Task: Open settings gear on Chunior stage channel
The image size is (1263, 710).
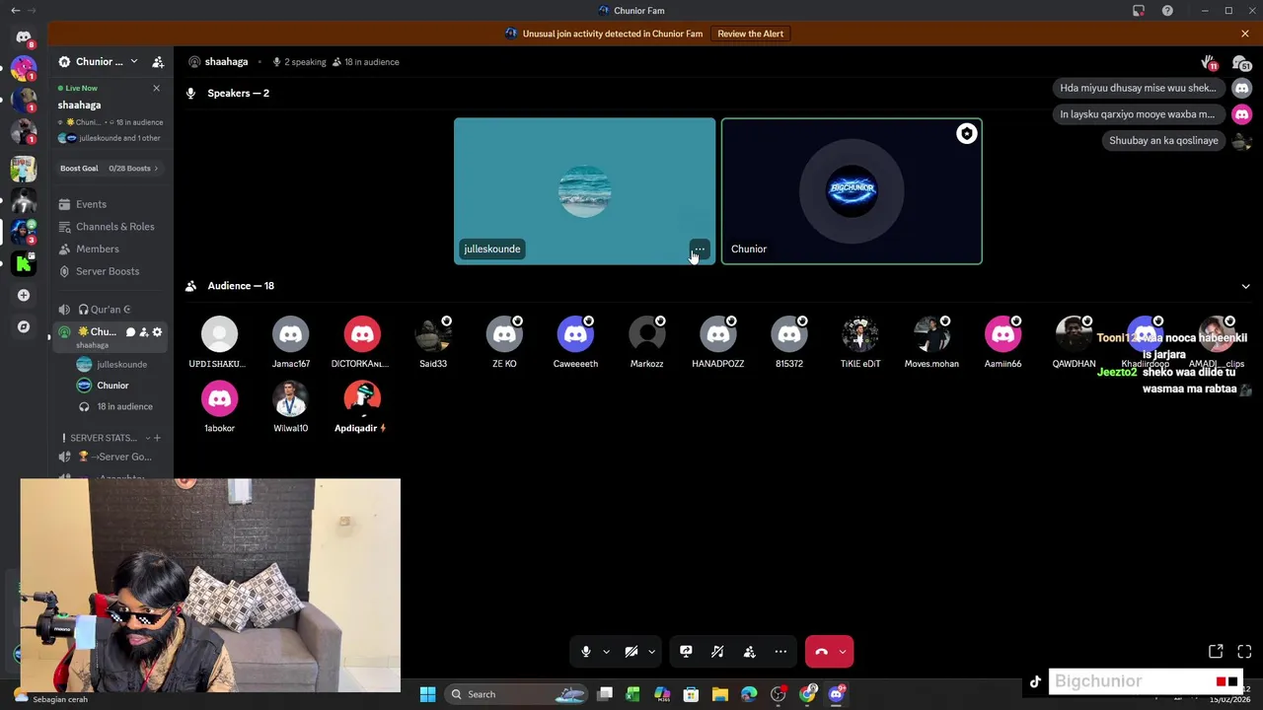Action: pyautogui.click(x=157, y=332)
